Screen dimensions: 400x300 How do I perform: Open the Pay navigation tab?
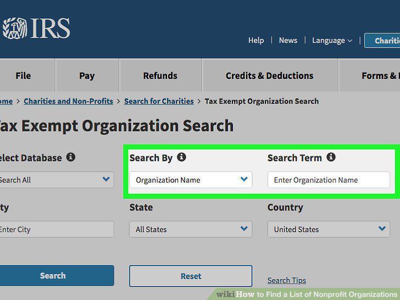pos(87,75)
